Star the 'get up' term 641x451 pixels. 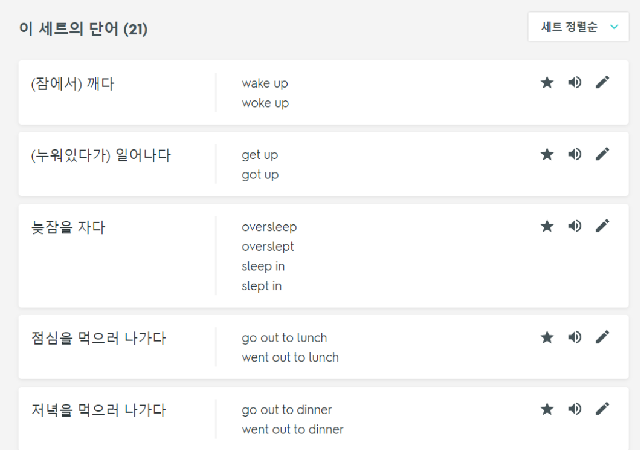[547, 154]
